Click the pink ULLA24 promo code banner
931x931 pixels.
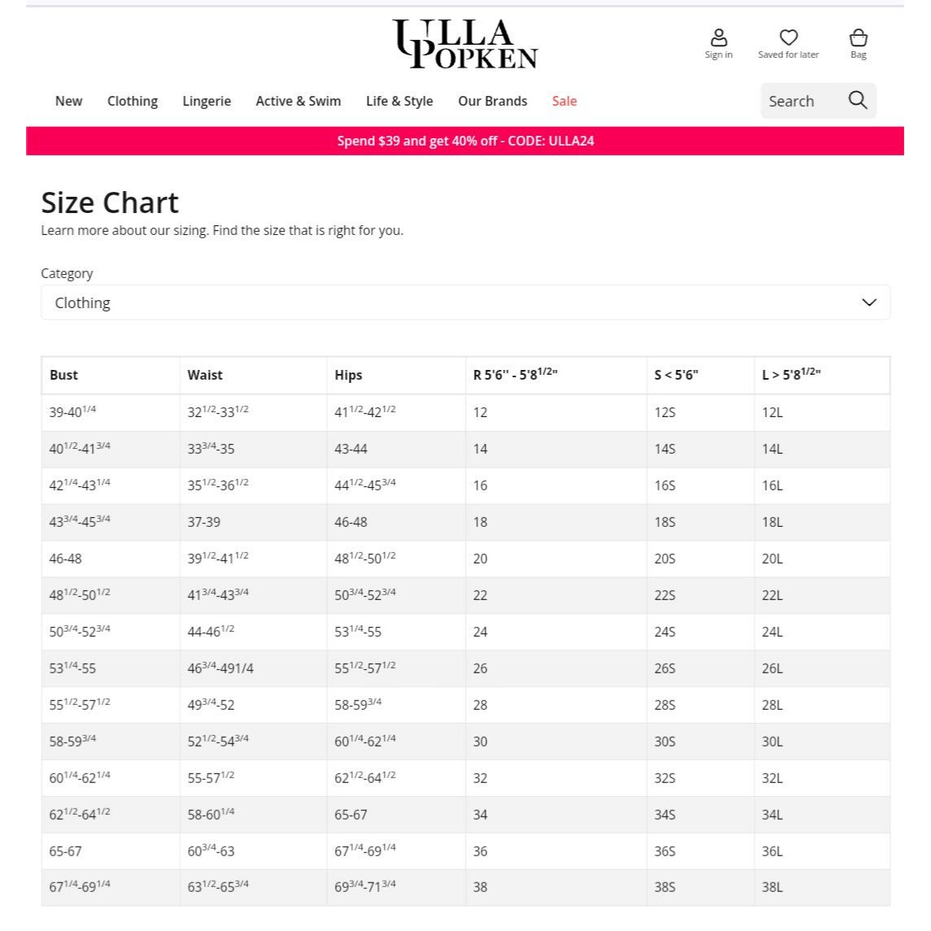pos(465,141)
